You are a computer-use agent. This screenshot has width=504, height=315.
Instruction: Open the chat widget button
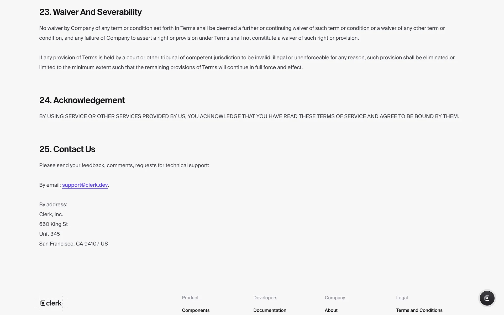(x=487, y=298)
